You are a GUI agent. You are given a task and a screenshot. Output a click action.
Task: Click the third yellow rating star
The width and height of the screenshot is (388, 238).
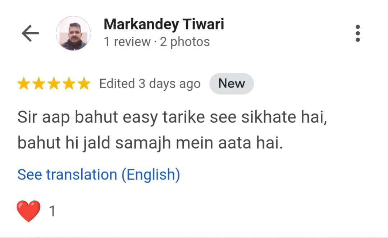click(54, 84)
